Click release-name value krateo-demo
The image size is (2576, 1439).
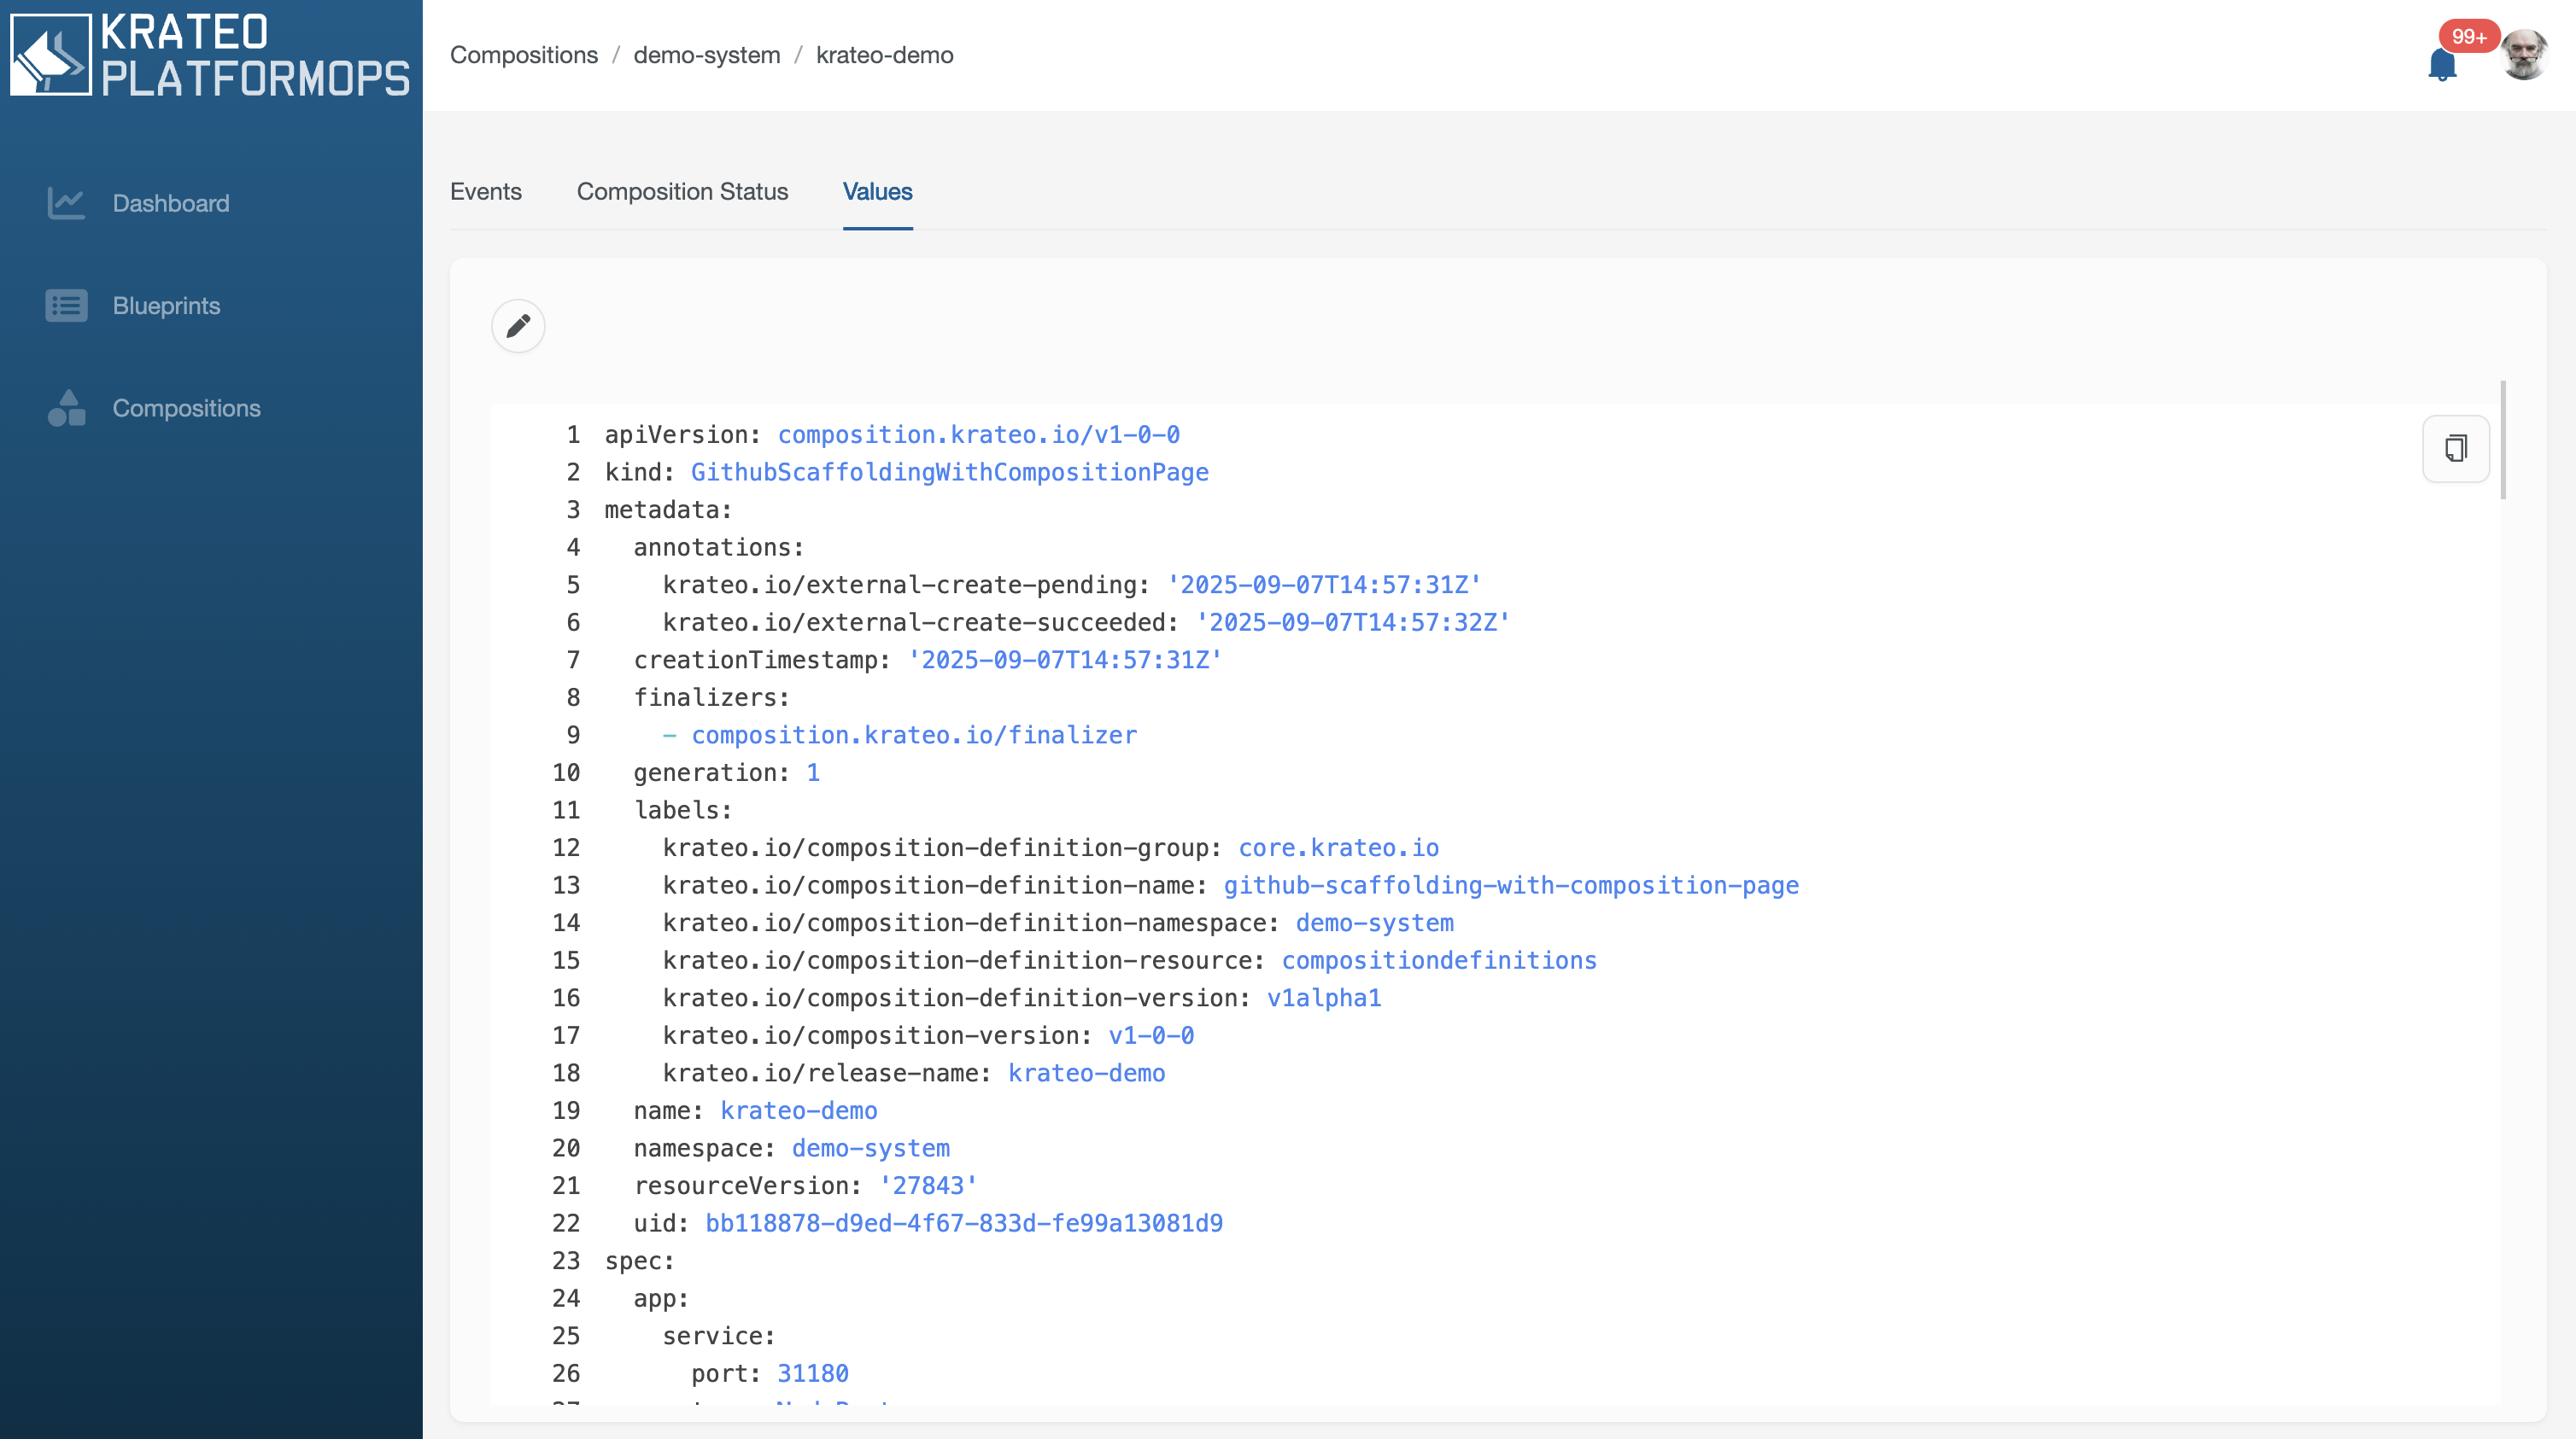[1087, 1073]
